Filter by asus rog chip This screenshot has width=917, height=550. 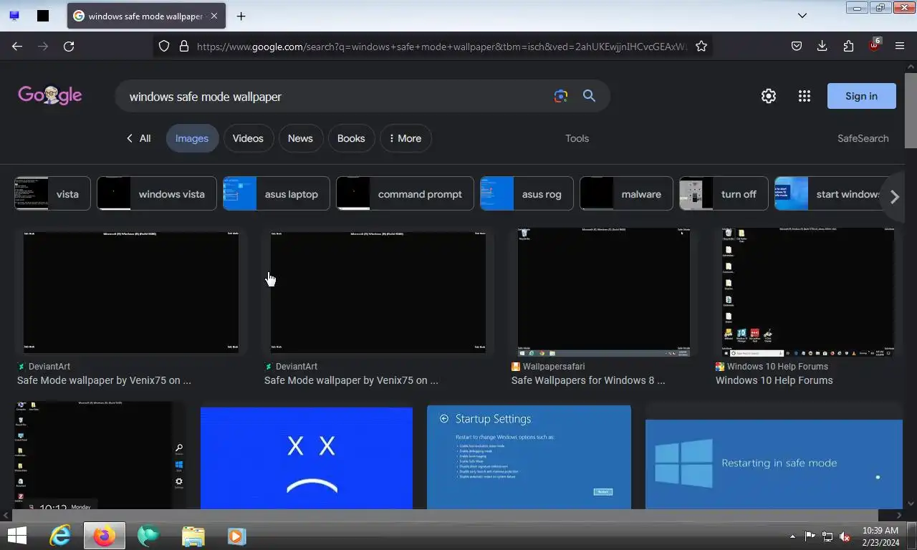[527, 194]
